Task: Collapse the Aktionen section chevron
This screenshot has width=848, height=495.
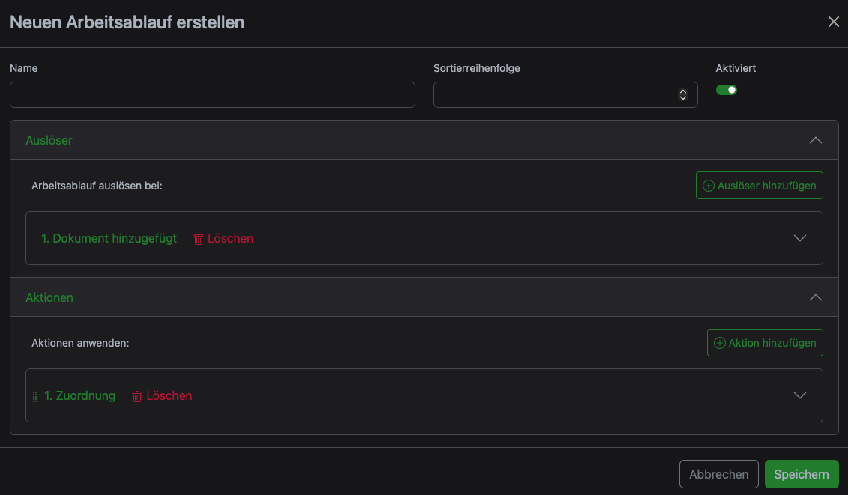Action: (x=816, y=297)
